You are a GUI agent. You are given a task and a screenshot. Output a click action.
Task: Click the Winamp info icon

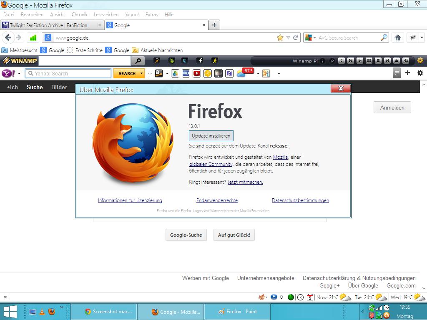(x=322, y=61)
